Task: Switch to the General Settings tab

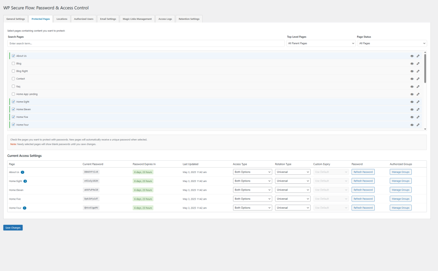Action: [16, 19]
